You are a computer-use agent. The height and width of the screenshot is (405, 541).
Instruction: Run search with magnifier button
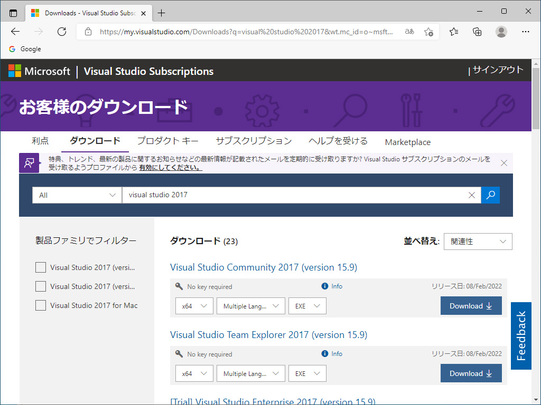[x=490, y=195]
